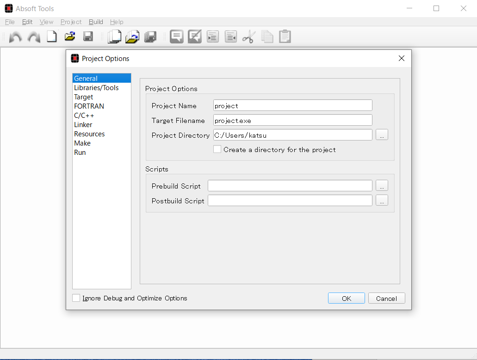This screenshot has width=477, height=360.
Task: Select the Libraries/Tools category
Action: click(102, 87)
